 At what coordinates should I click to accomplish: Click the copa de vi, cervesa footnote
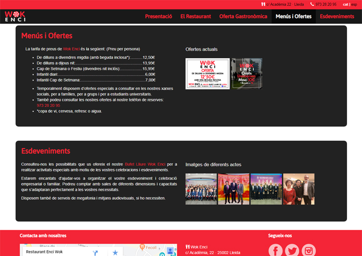(69, 111)
